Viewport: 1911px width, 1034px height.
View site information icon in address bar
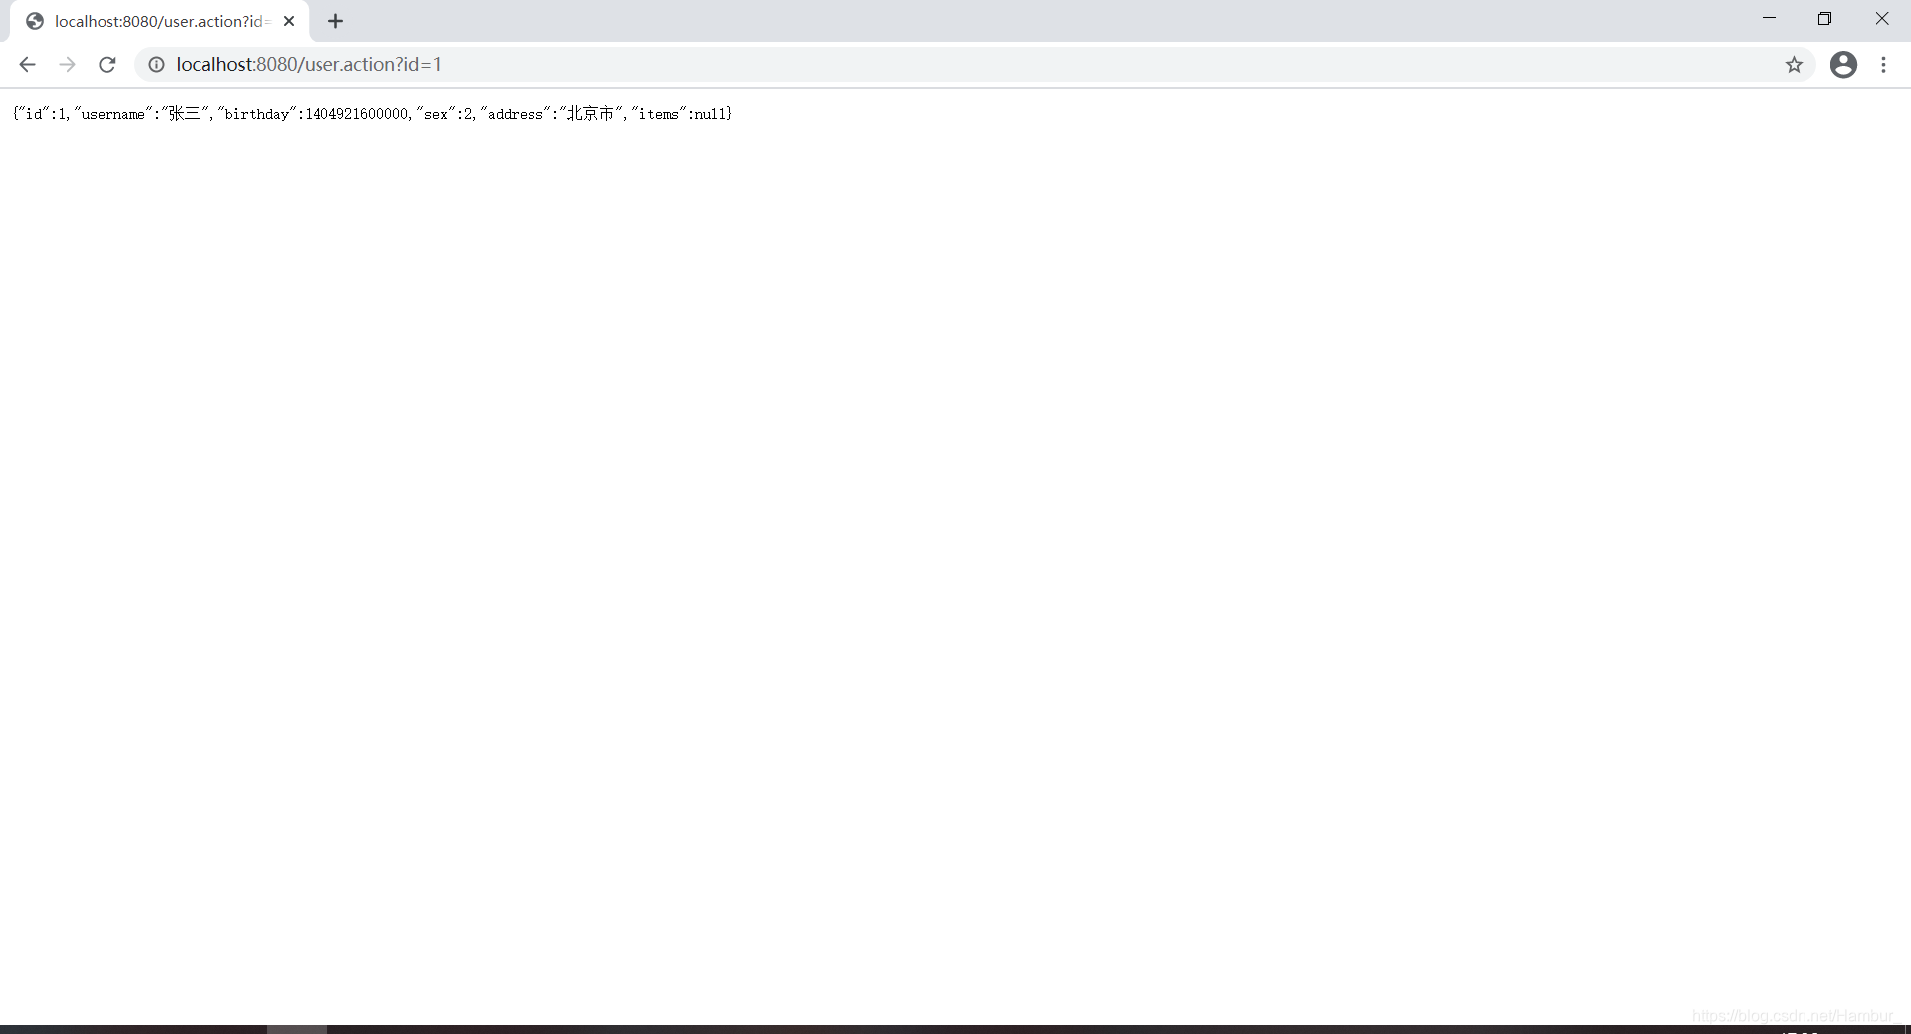(156, 65)
